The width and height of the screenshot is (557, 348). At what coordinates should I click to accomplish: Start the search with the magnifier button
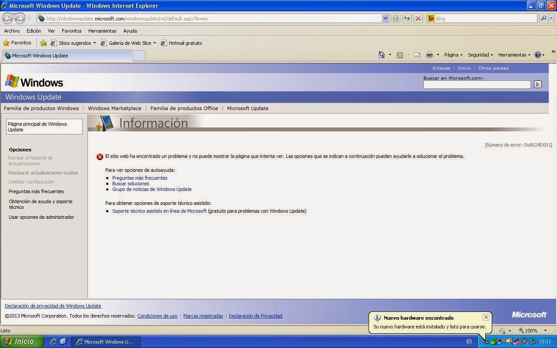coord(543,18)
